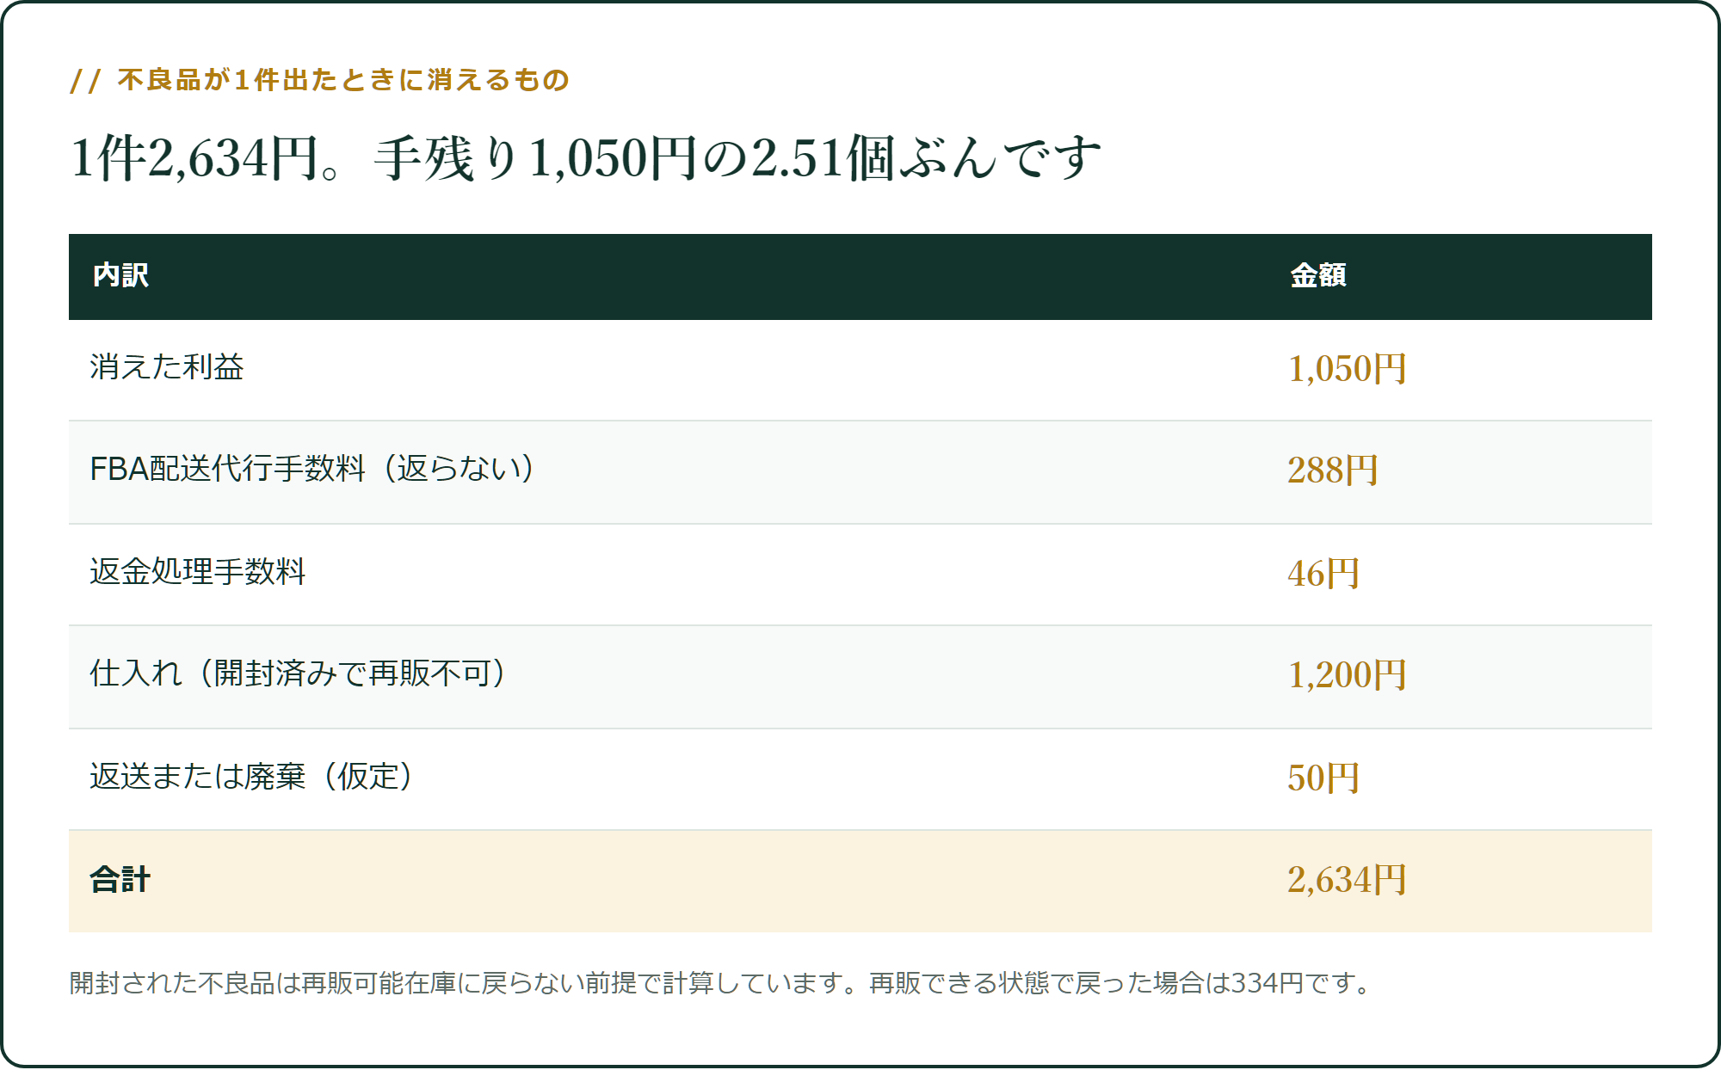Click the '消えた利益' row label
The height and width of the screenshot is (1070, 1721).
point(167,367)
